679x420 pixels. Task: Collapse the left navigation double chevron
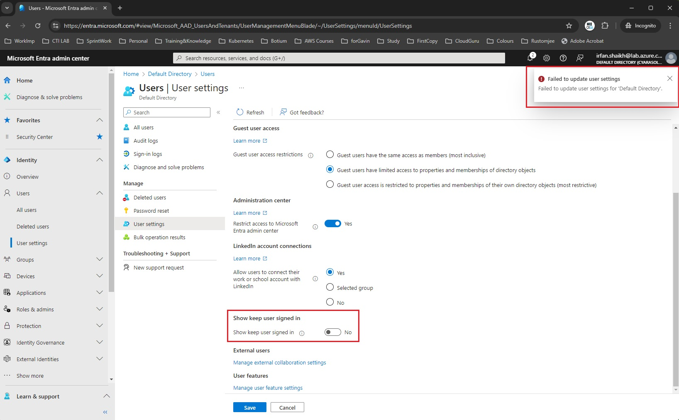(x=105, y=412)
